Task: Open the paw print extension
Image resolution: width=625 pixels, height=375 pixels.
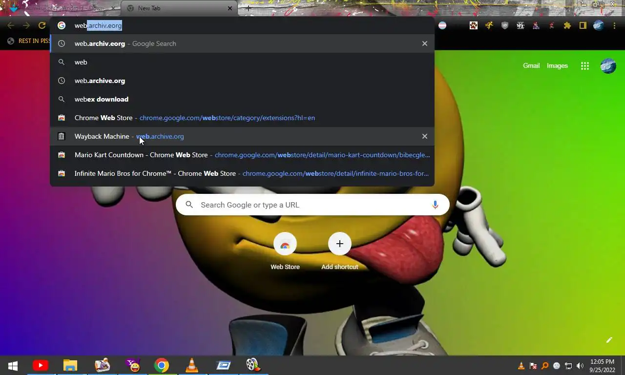Action: 474,25
